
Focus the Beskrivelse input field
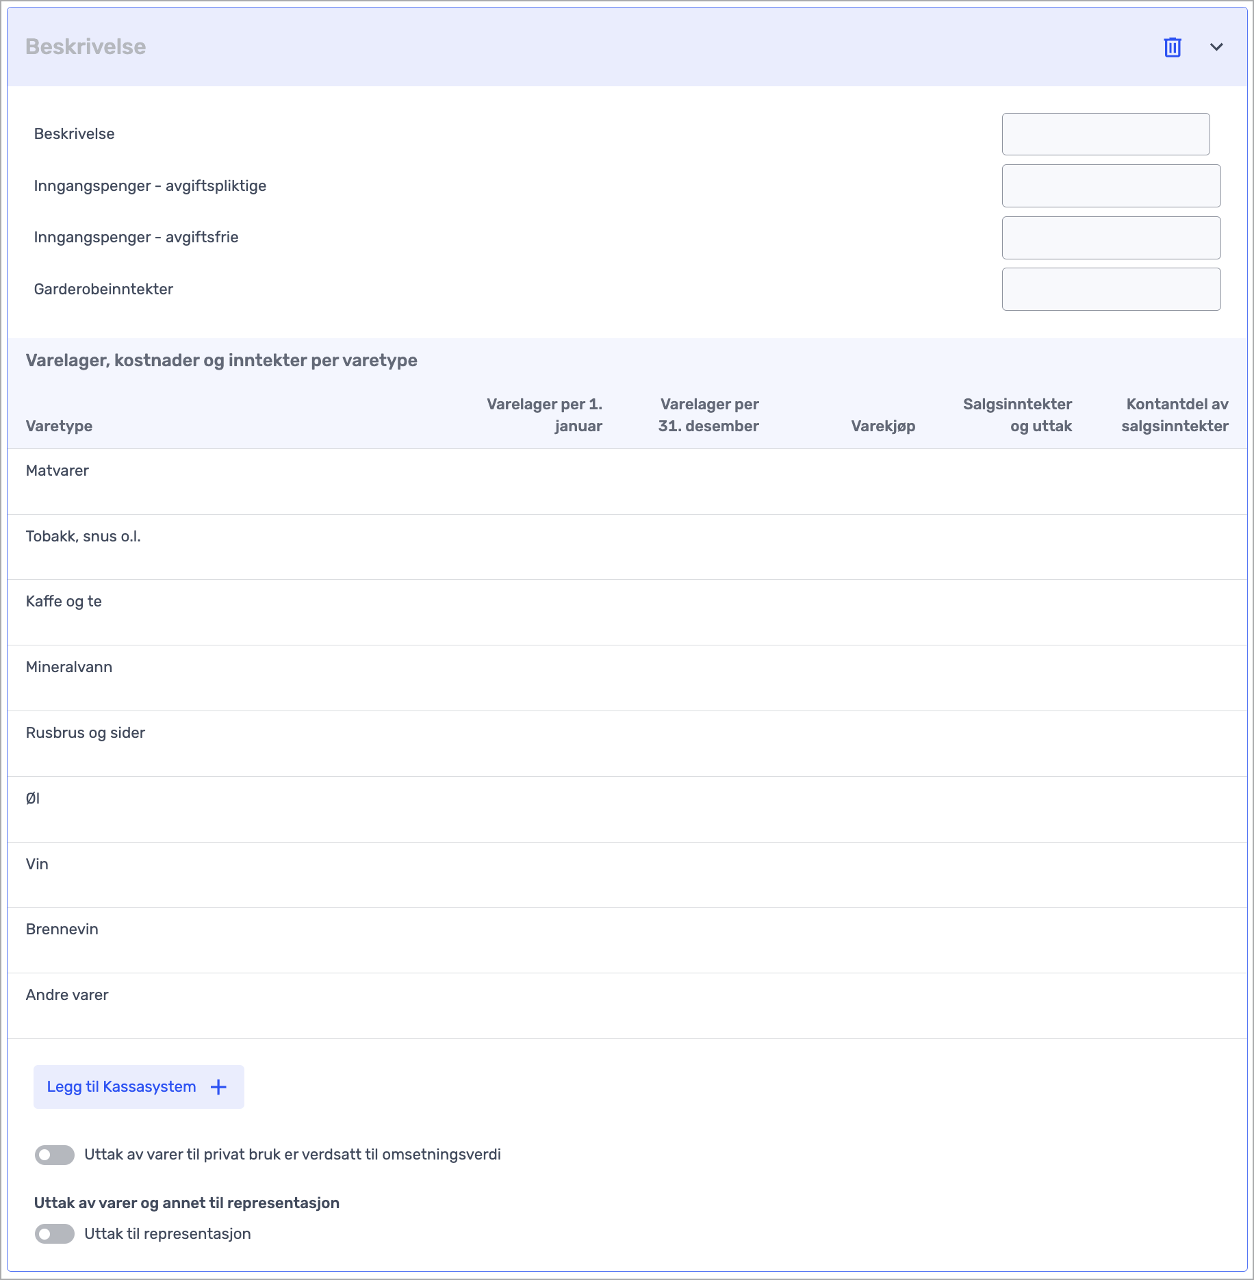pos(1105,134)
